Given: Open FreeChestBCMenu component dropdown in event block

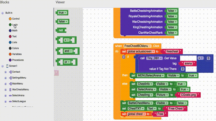Looking at the screenshot, I should pyautogui.click(x=137, y=46).
